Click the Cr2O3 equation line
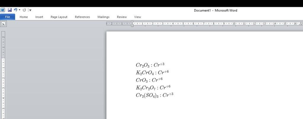Screen dimensions: 303x119 coord(150,65)
